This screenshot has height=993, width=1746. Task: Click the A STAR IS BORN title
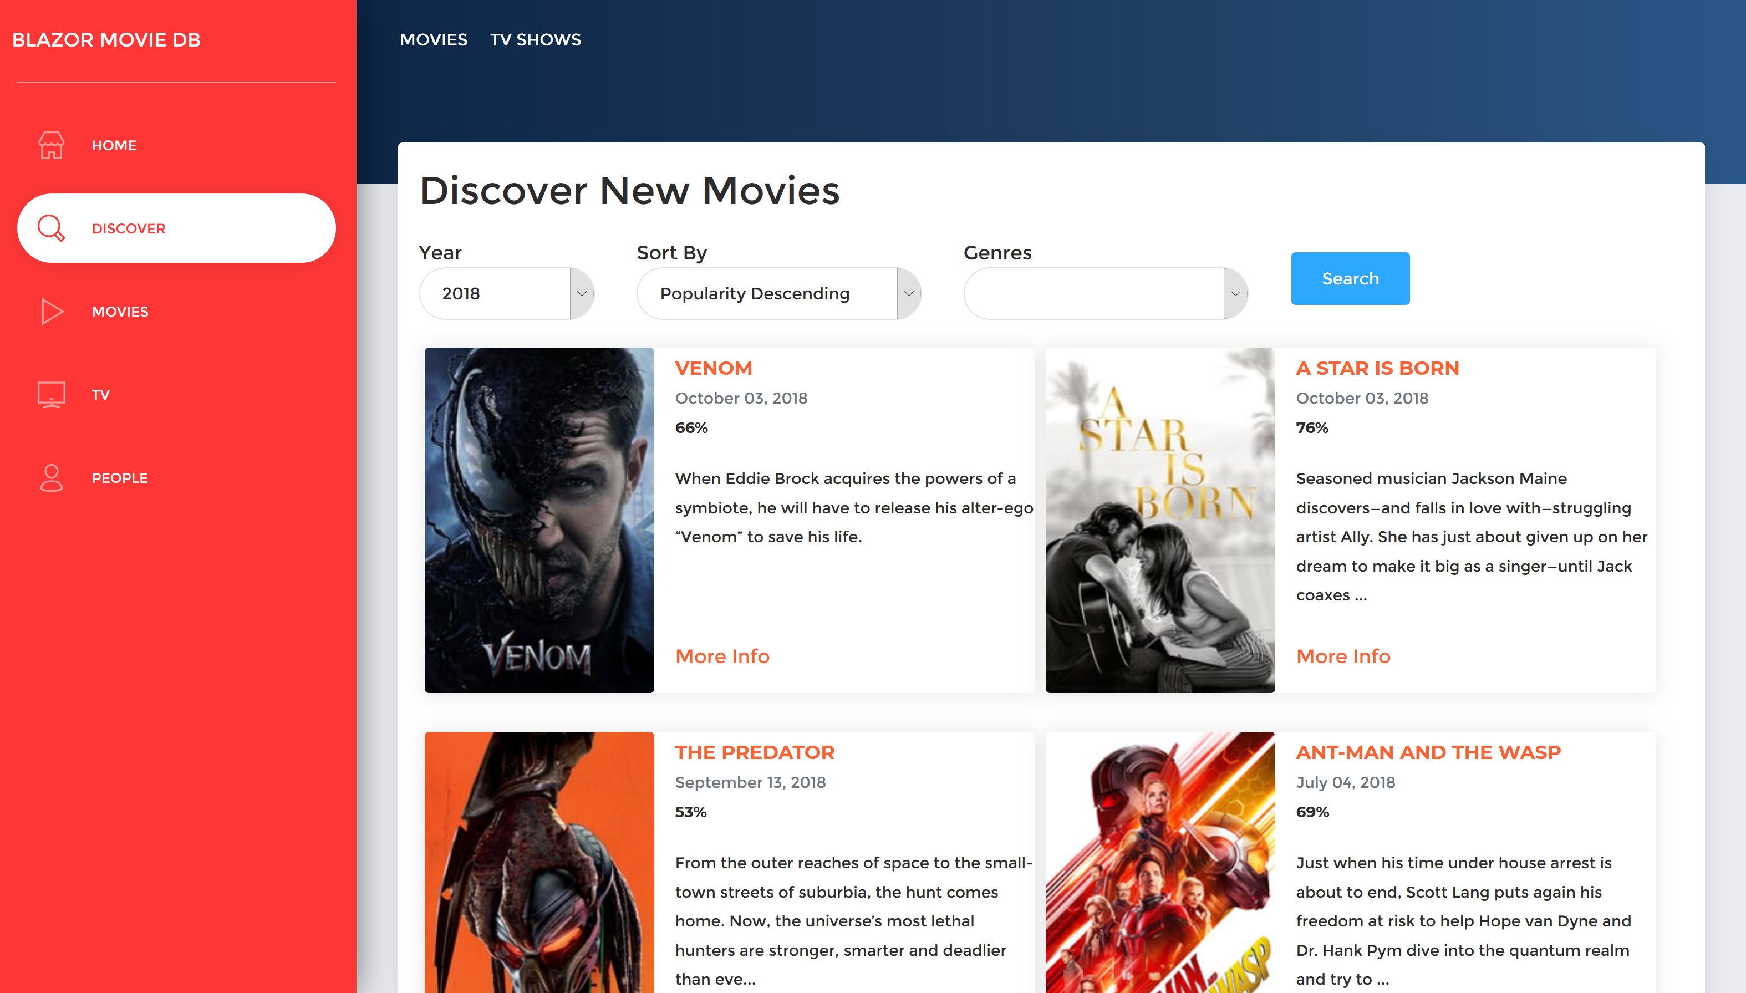(1377, 368)
